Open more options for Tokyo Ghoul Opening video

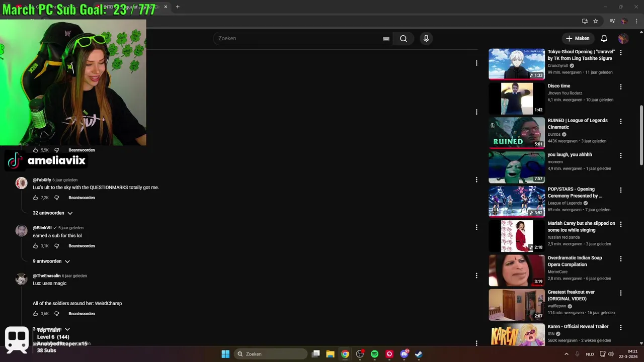pos(621,52)
